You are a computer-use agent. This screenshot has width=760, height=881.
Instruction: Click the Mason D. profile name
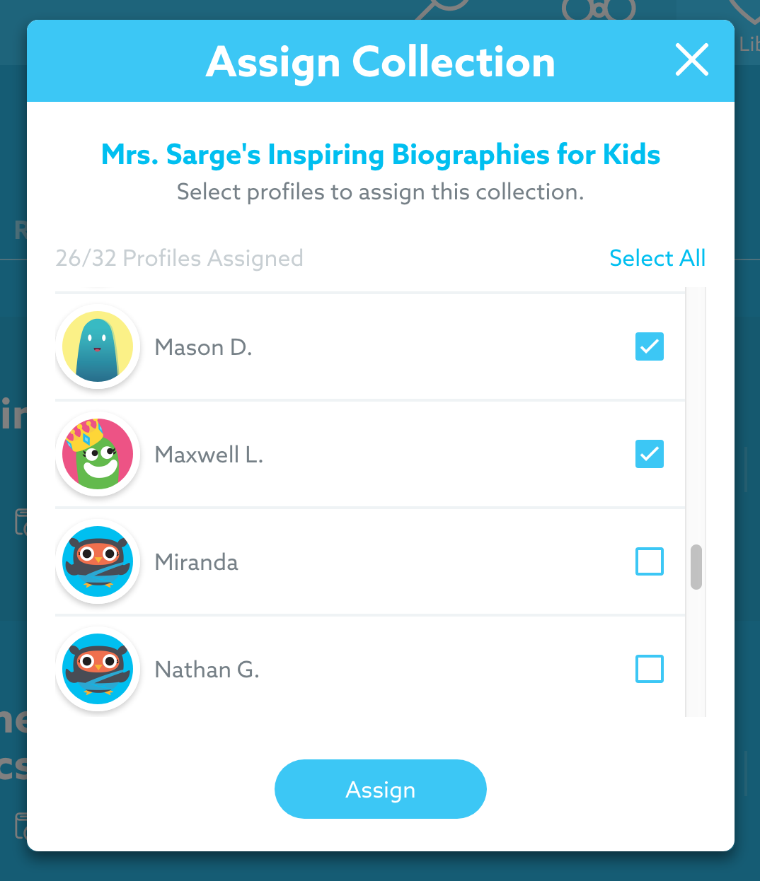[203, 347]
